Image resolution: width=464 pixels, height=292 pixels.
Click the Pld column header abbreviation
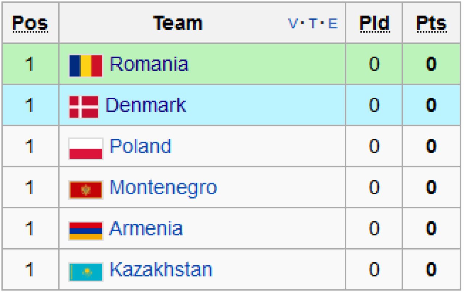pyautogui.click(x=374, y=23)
